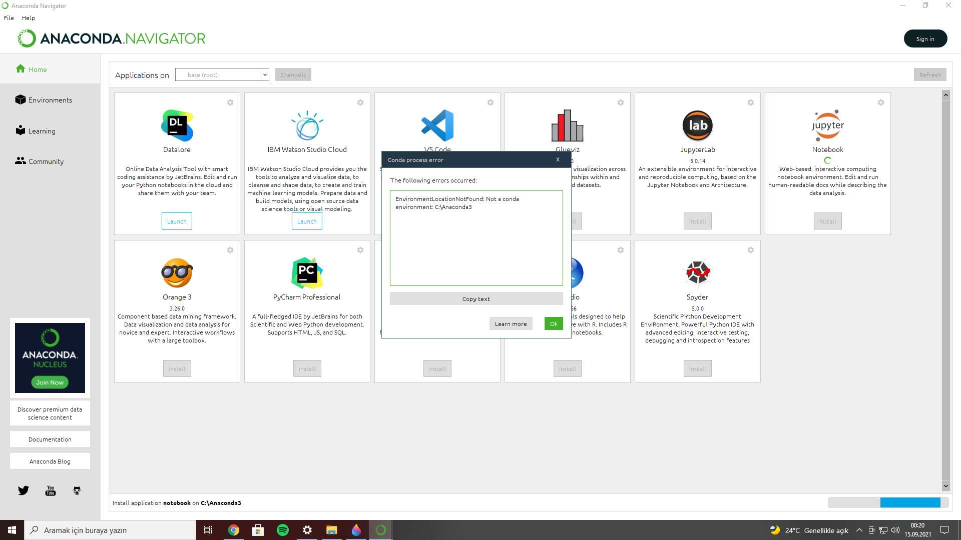Click Install under Notebook

828,221
